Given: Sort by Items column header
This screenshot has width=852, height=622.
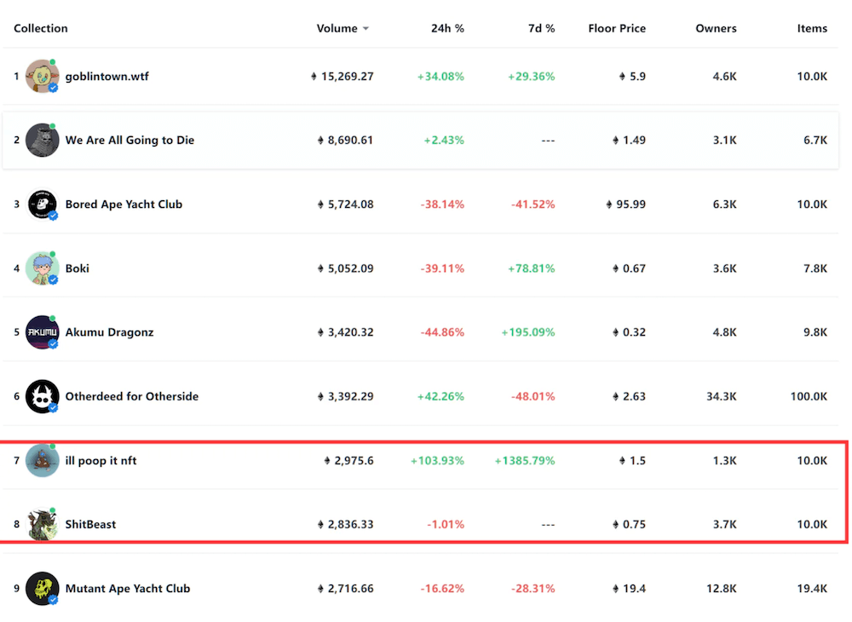Looking at the screenshot, I should click(812, 28).
